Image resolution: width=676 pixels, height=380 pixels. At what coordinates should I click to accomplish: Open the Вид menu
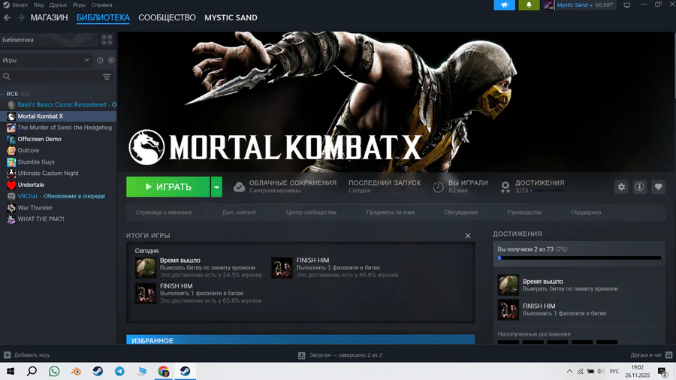pos(38,5)
